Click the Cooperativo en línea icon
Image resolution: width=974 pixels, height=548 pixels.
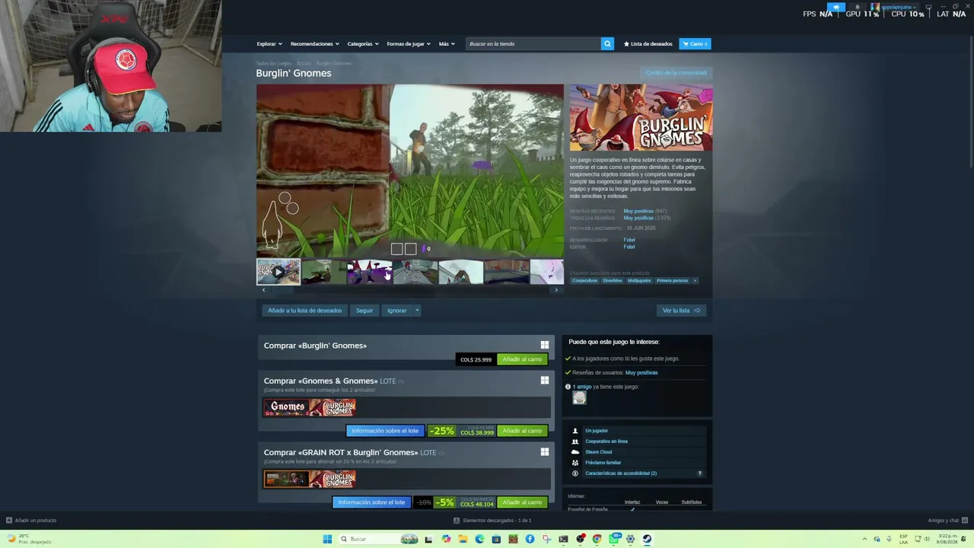click(x=575, y=441)
